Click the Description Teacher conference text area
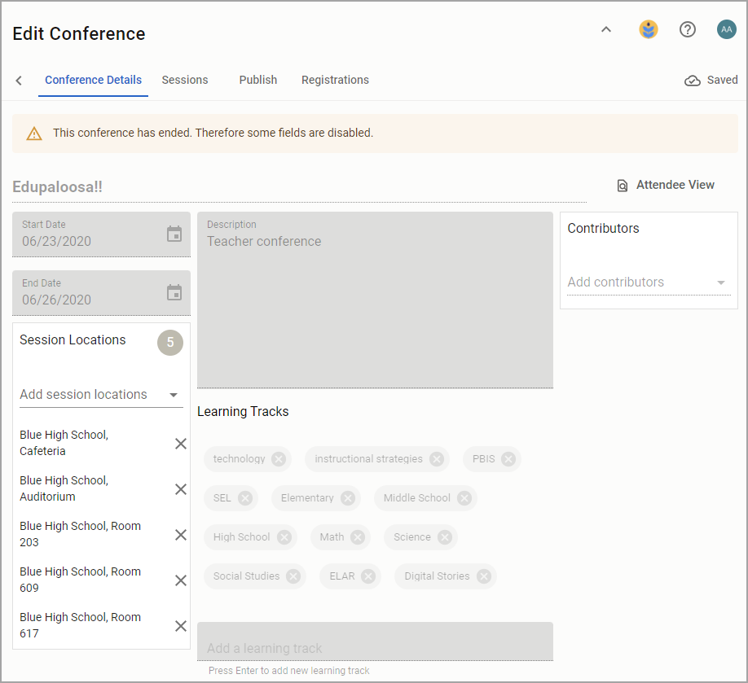 click(x=375, y=300)
